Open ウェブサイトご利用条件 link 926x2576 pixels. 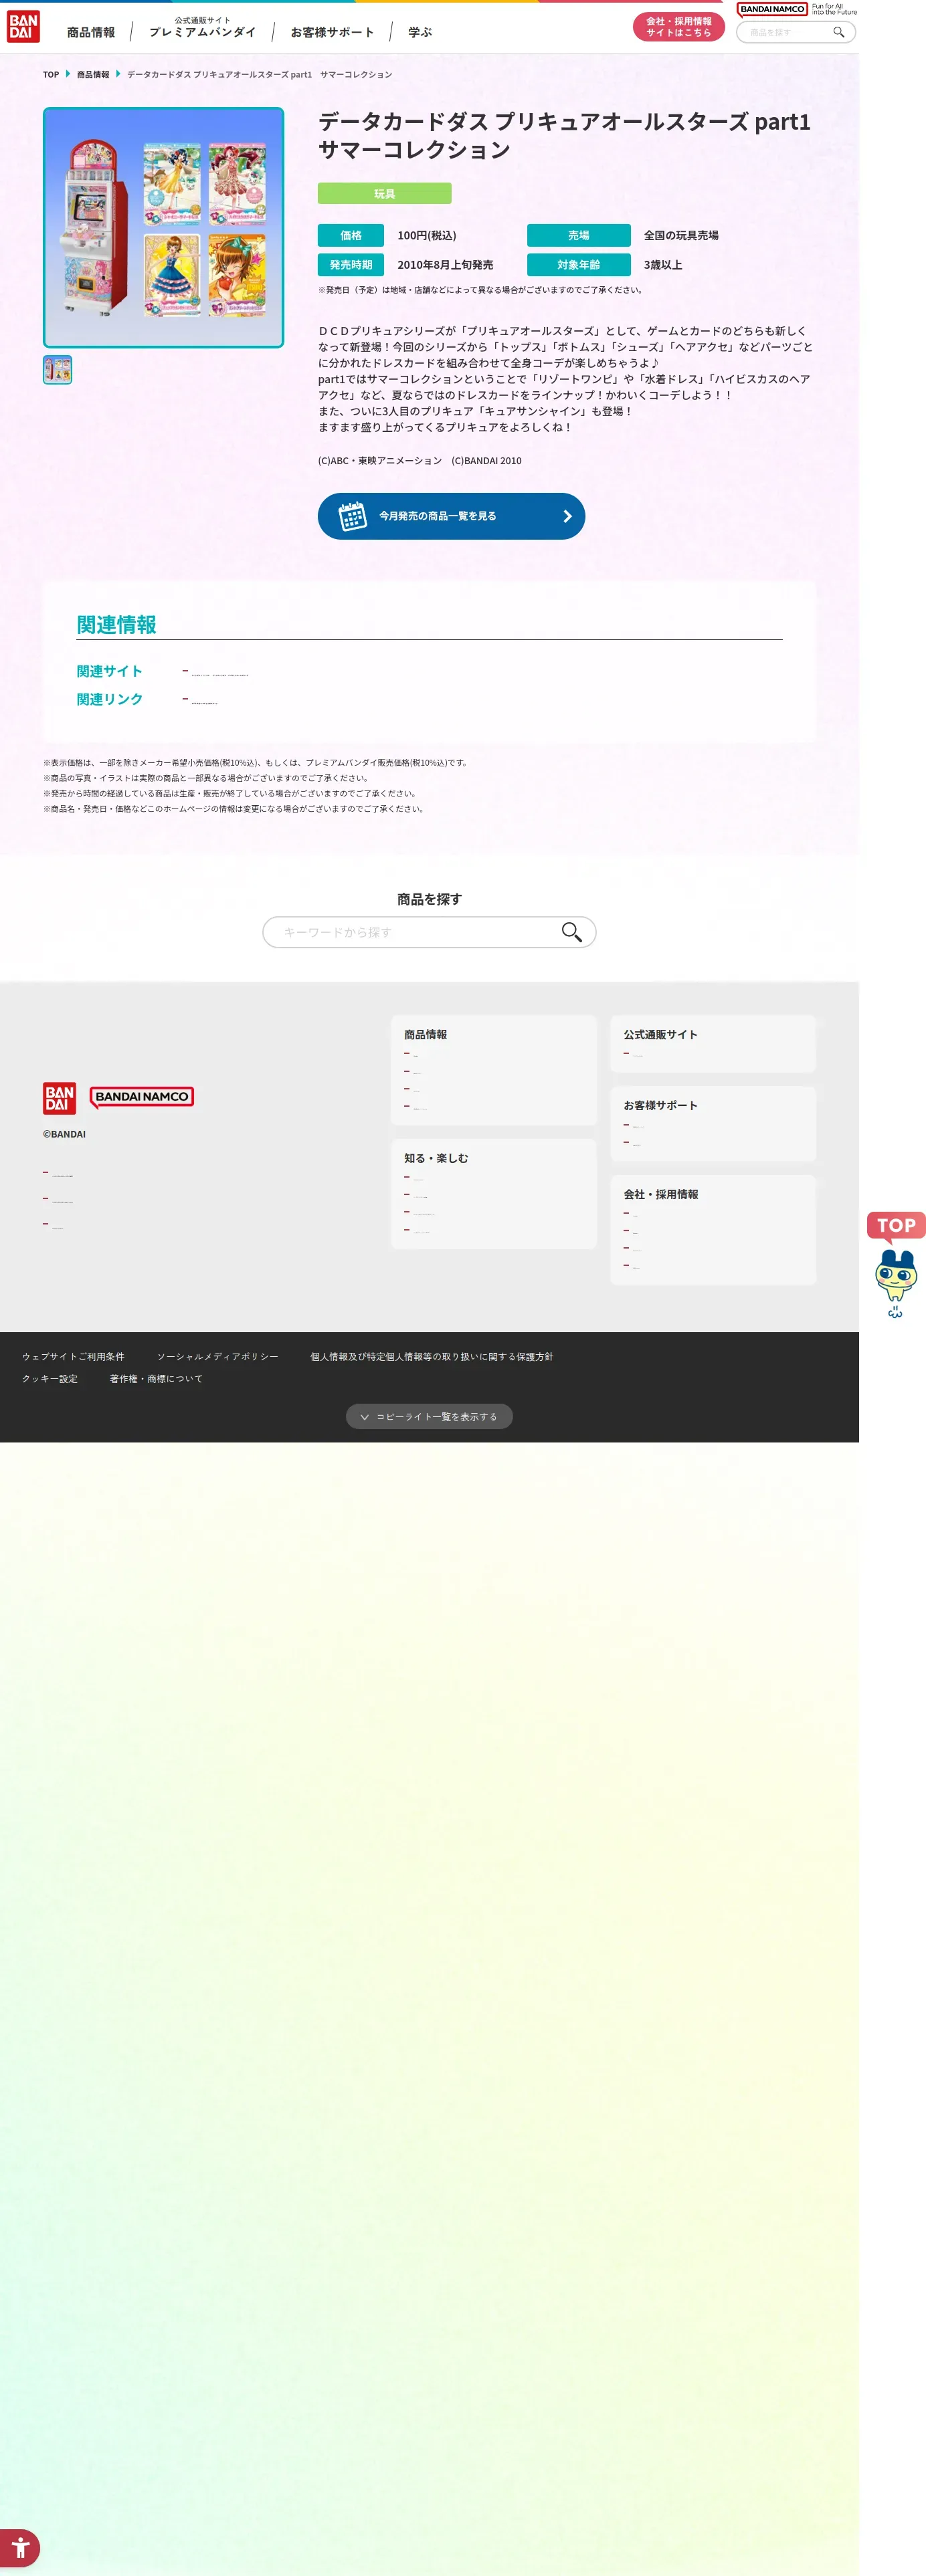(x=73, y=1357)
